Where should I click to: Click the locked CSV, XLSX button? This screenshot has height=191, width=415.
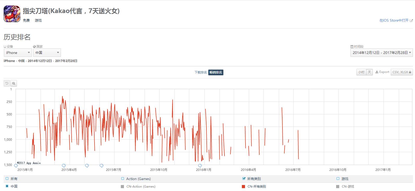402,72
